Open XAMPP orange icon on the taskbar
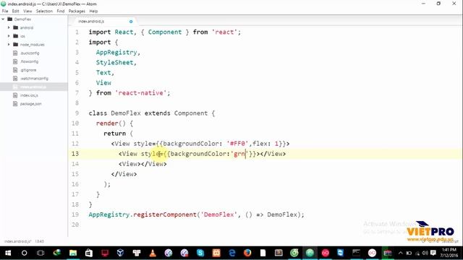 [x=216, y=253]
